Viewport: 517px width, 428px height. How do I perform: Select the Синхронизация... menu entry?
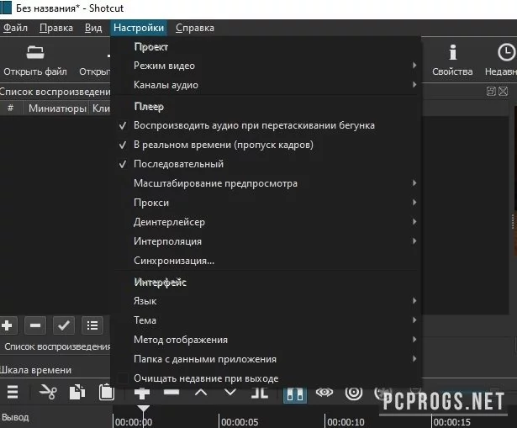tap(266, 261)
